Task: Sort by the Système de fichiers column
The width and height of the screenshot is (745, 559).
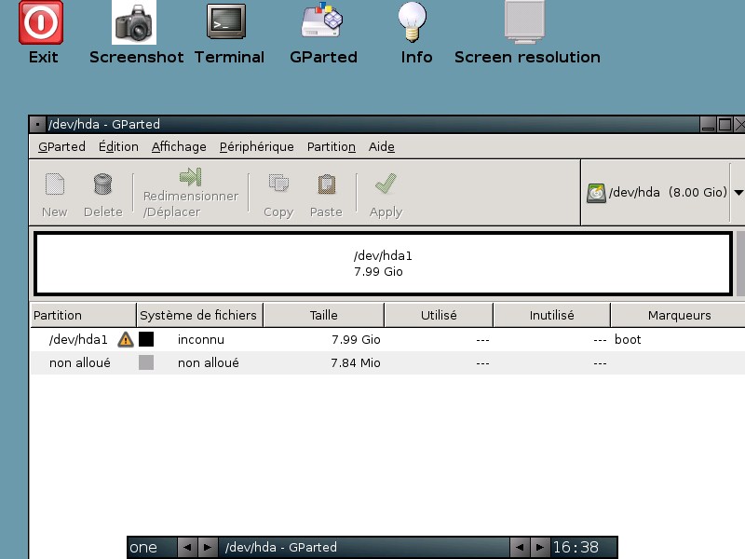Action: pos(199,315)
